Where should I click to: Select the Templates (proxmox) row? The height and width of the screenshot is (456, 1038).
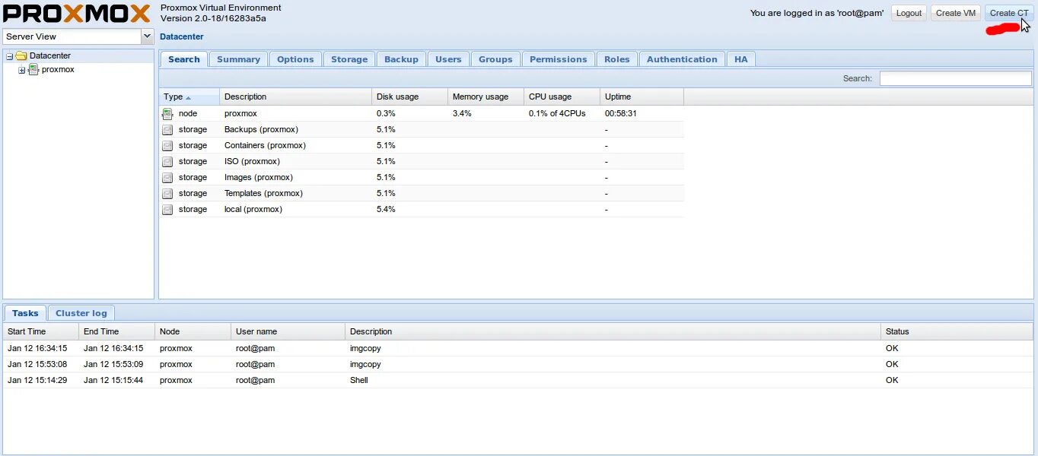422,194
